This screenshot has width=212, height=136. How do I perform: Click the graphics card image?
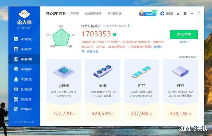[x=103, y=72]
